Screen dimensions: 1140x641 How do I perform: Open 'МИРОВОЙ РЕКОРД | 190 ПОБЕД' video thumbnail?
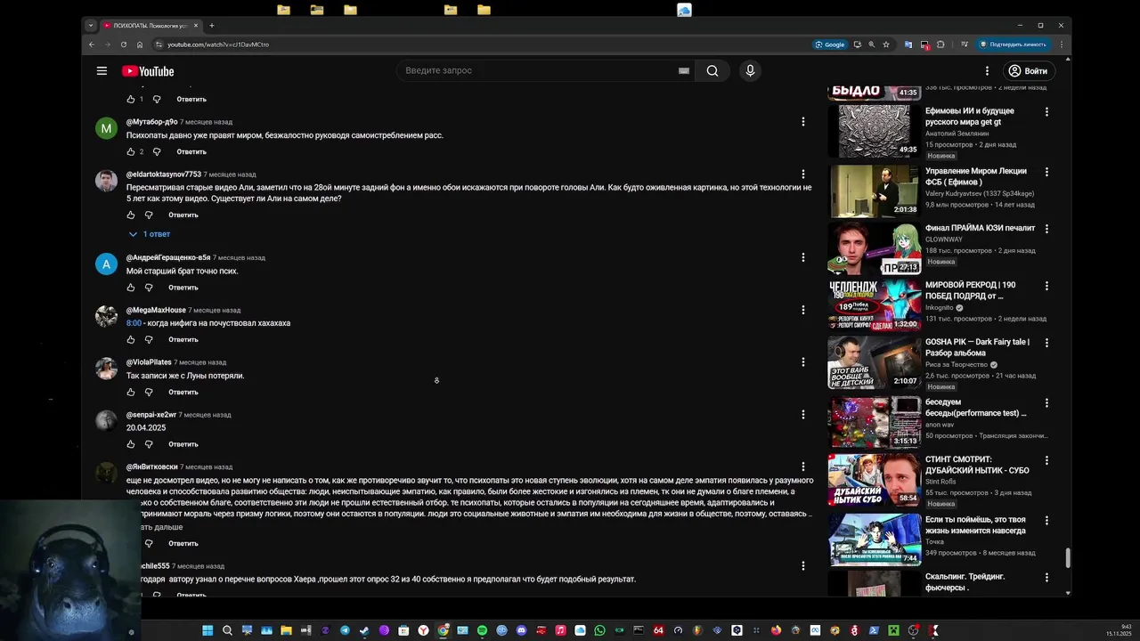pyautogui.click(x=874, y=304)
